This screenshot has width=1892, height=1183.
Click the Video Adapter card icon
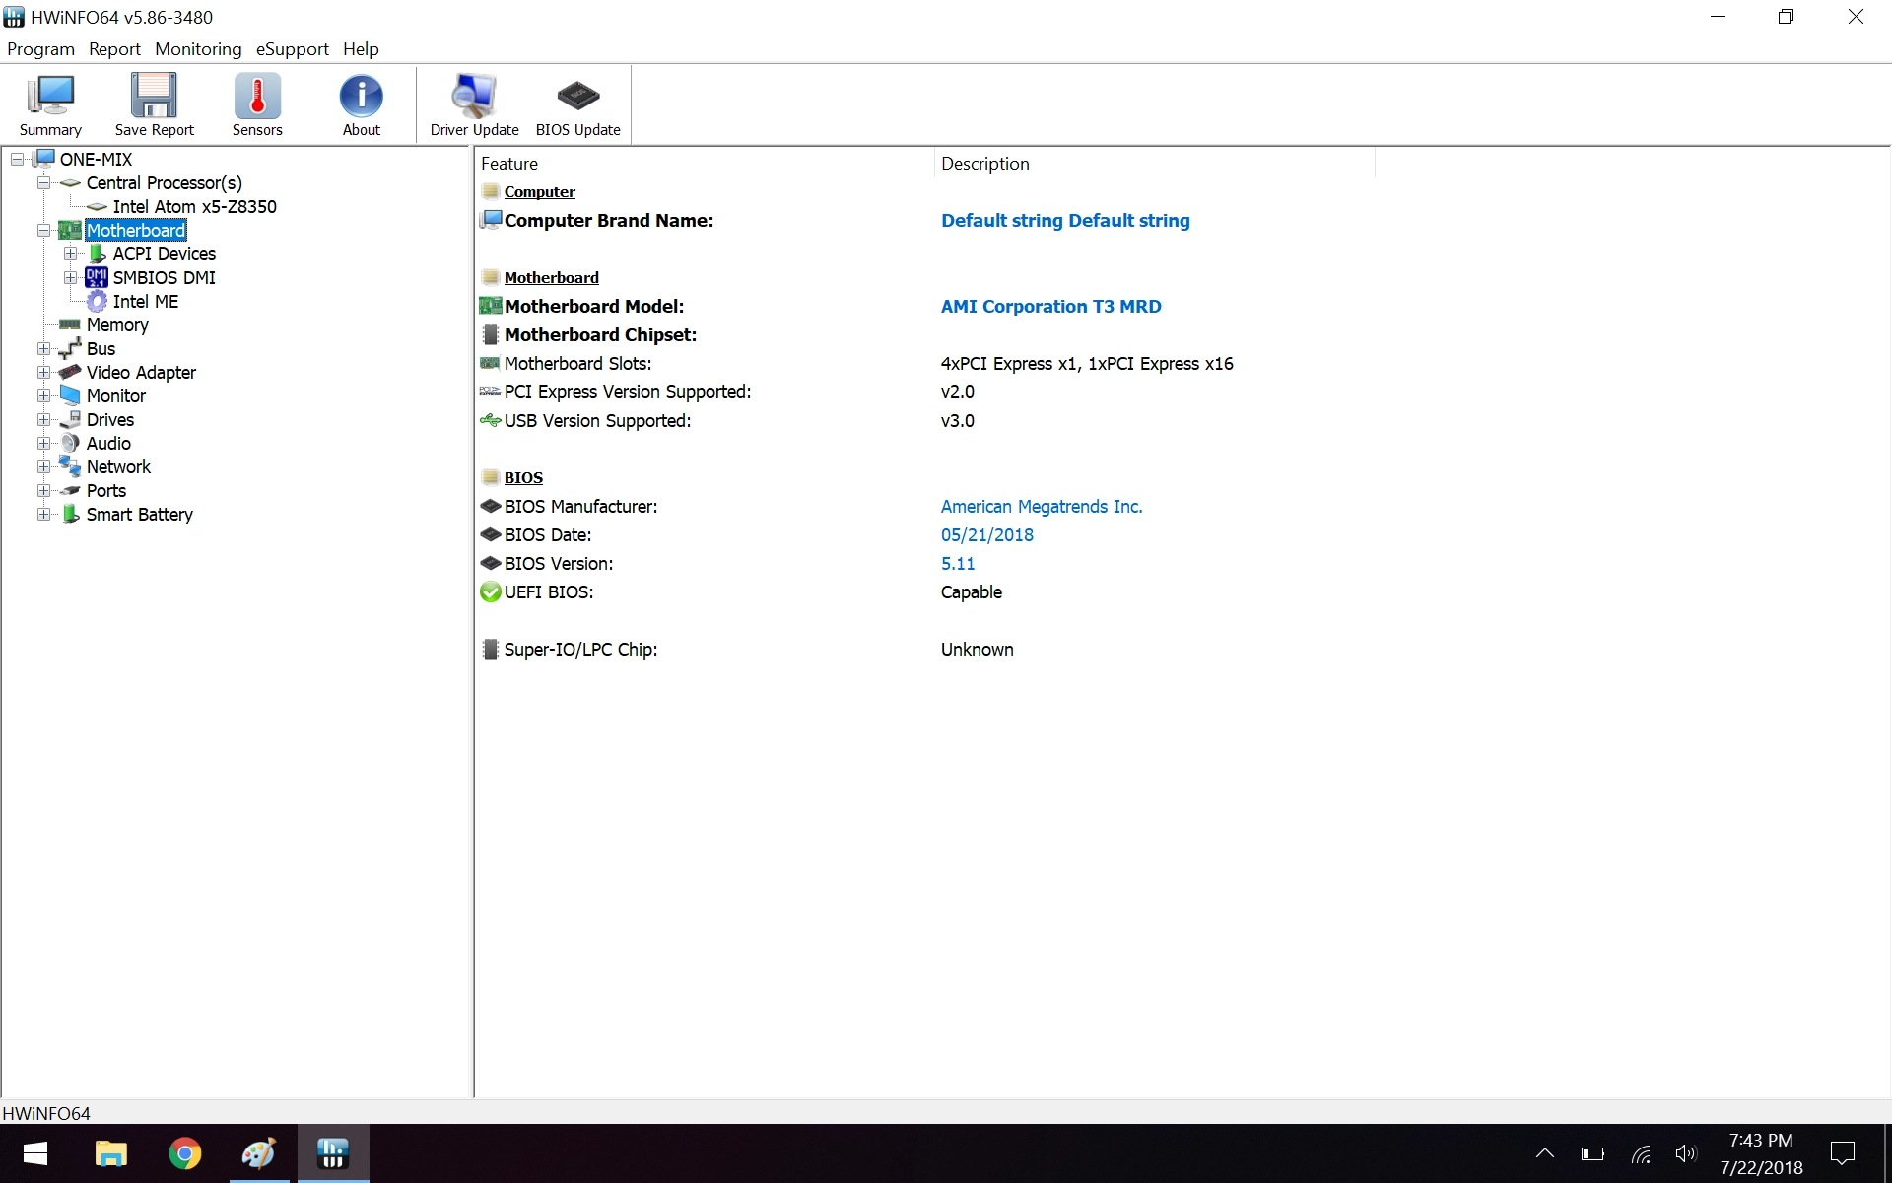pyautogui.click(x=70, y=373)
